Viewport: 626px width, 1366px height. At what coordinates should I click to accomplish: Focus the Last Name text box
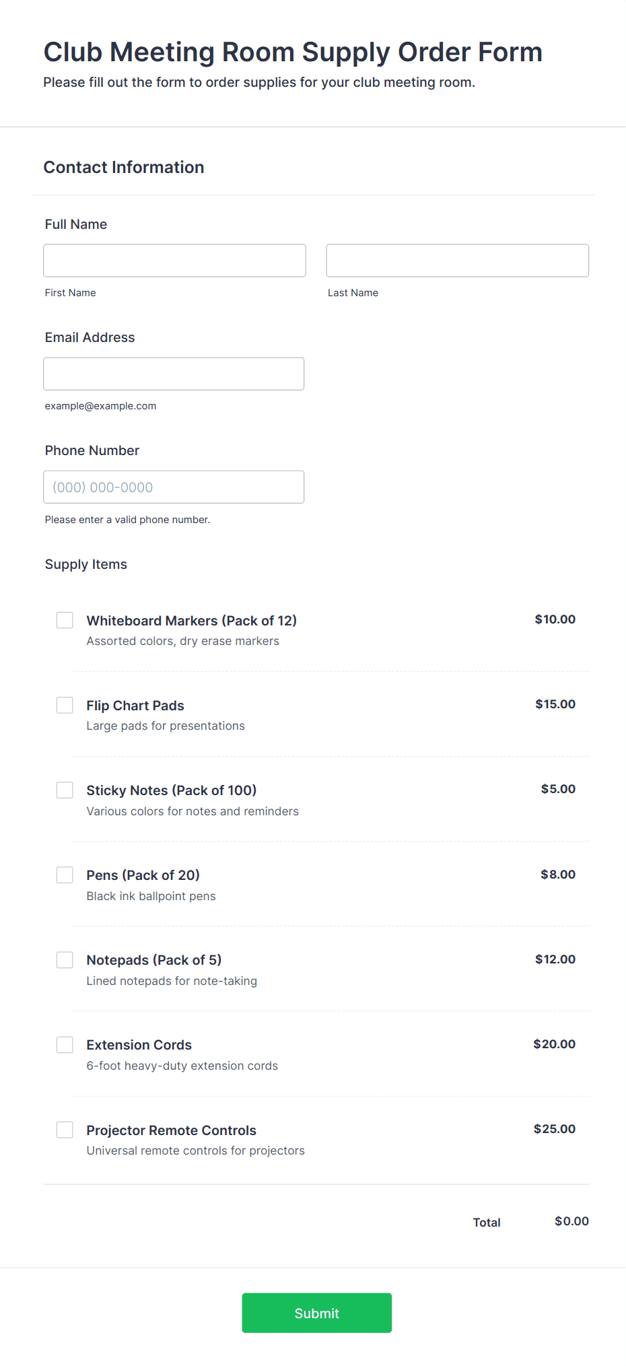457,261
